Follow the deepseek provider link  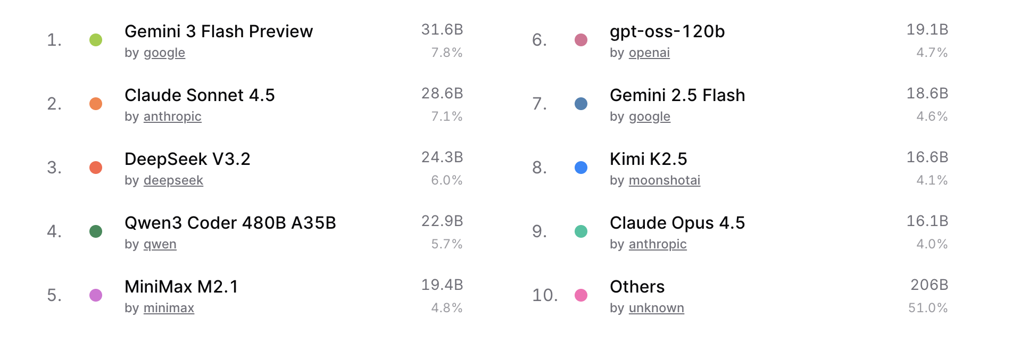173,180
